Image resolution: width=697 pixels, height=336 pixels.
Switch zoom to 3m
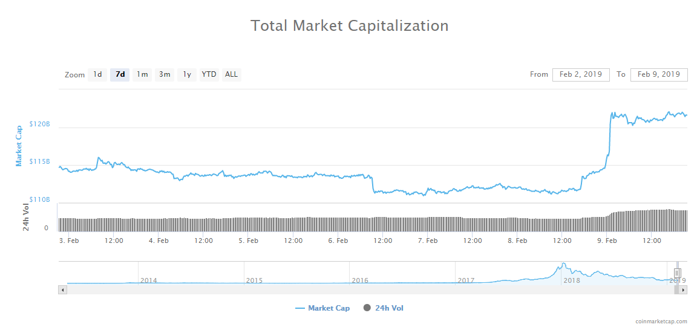pyautogui.click(x=165, y=75)
